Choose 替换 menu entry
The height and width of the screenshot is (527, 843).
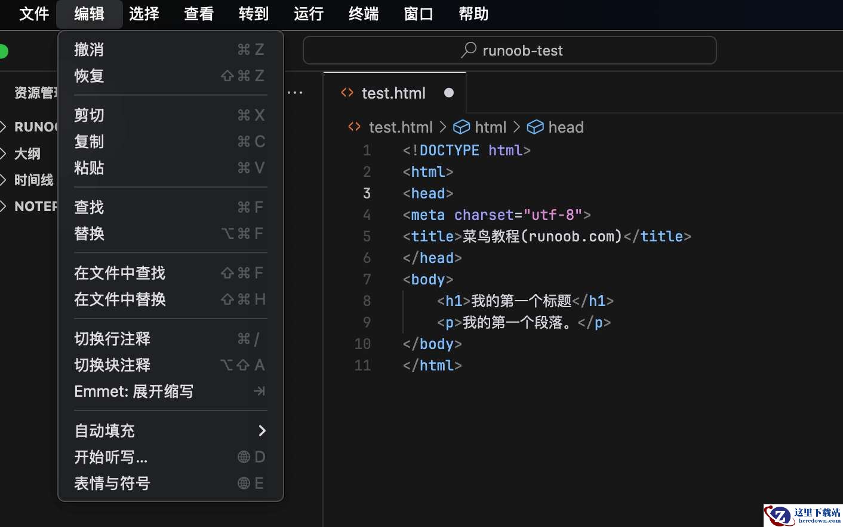coord(170,234)
